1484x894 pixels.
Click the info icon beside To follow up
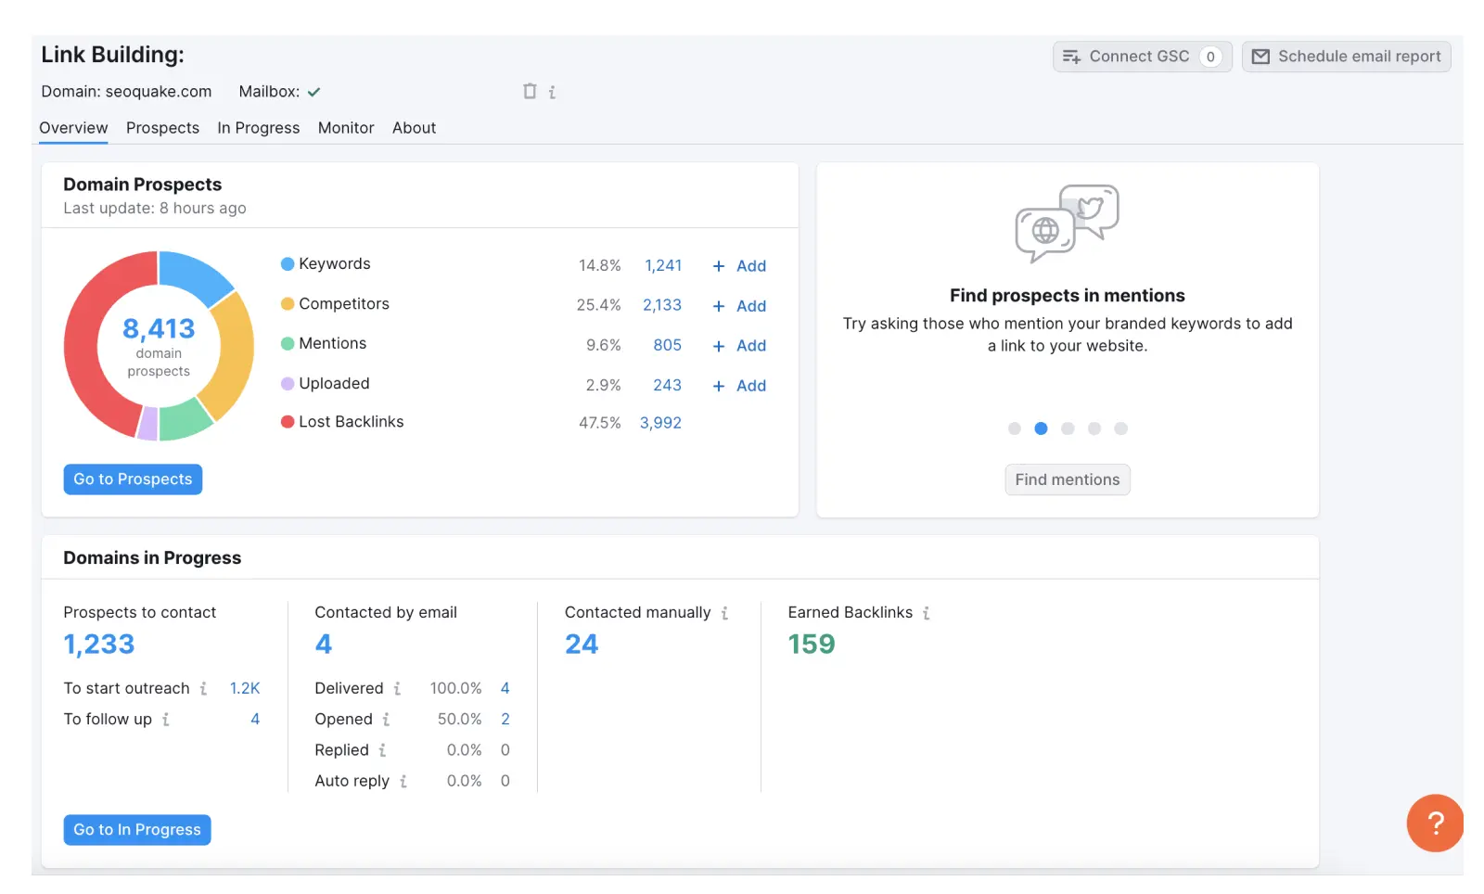click(x=167, y=719)
